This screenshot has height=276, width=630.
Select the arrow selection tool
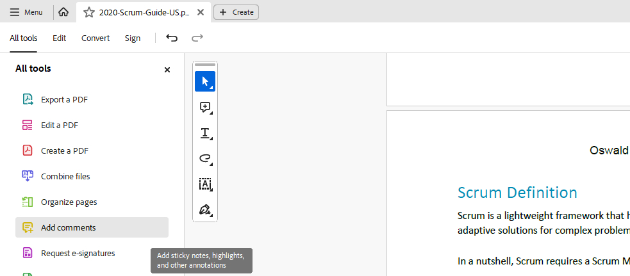click(205, 81)
